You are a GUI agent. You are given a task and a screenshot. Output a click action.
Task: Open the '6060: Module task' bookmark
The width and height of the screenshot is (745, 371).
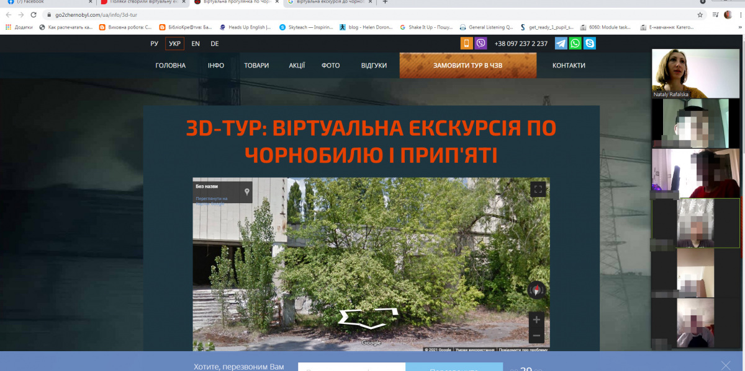coord(607,27)
